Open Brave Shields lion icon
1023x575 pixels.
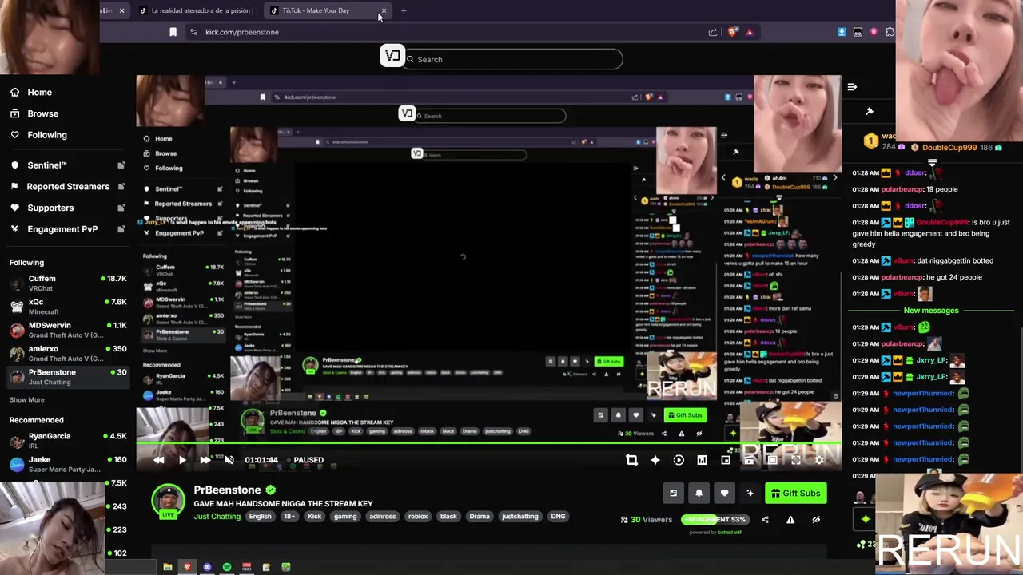tap(732, 32)
